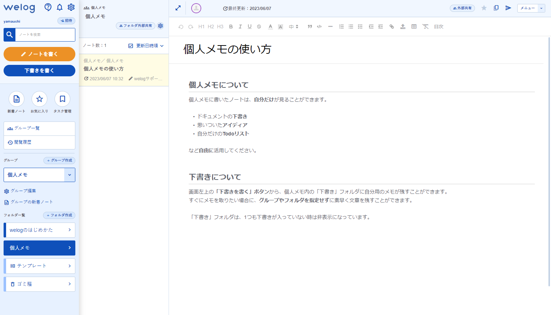
Task: Click 下書きを書く button
Action: [39, 71]
